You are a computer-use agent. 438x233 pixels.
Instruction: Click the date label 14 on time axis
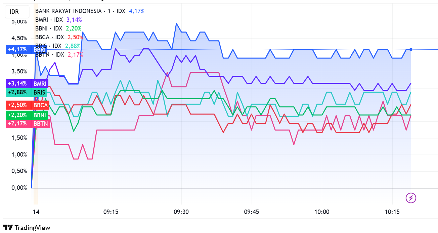pos(36,212)
